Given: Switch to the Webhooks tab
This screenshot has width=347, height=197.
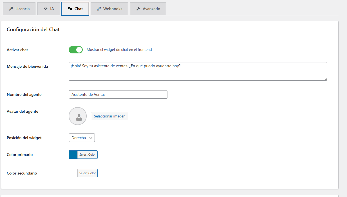Looking at the screenshot, I should point(109,9).
